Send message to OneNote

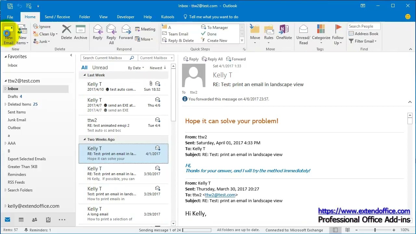click(x=284, y=32)
